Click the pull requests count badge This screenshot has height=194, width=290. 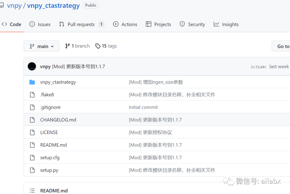click(101, 24)
